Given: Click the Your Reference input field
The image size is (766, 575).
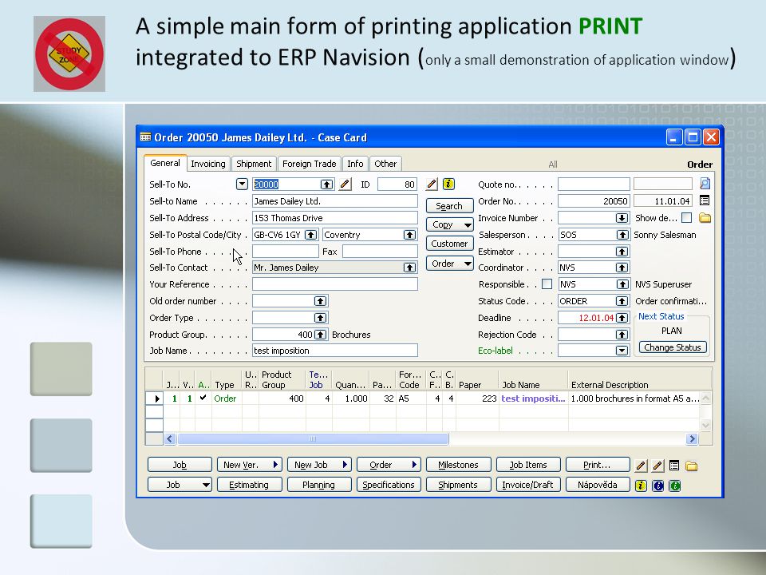Looking at the screenshot, I should point(335,284).
